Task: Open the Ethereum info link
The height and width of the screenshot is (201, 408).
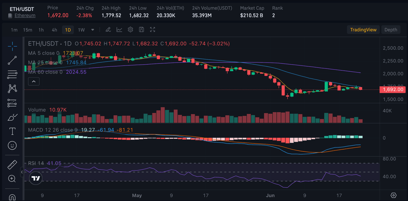Action: [25, 15]
